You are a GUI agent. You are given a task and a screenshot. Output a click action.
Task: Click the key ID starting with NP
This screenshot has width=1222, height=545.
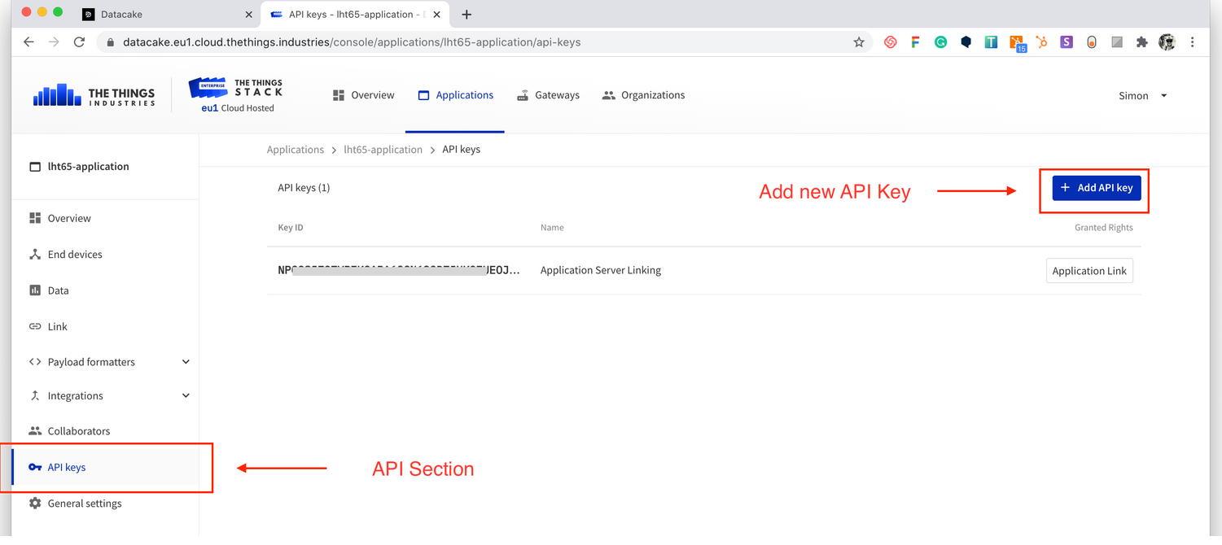tap(399, 271)
